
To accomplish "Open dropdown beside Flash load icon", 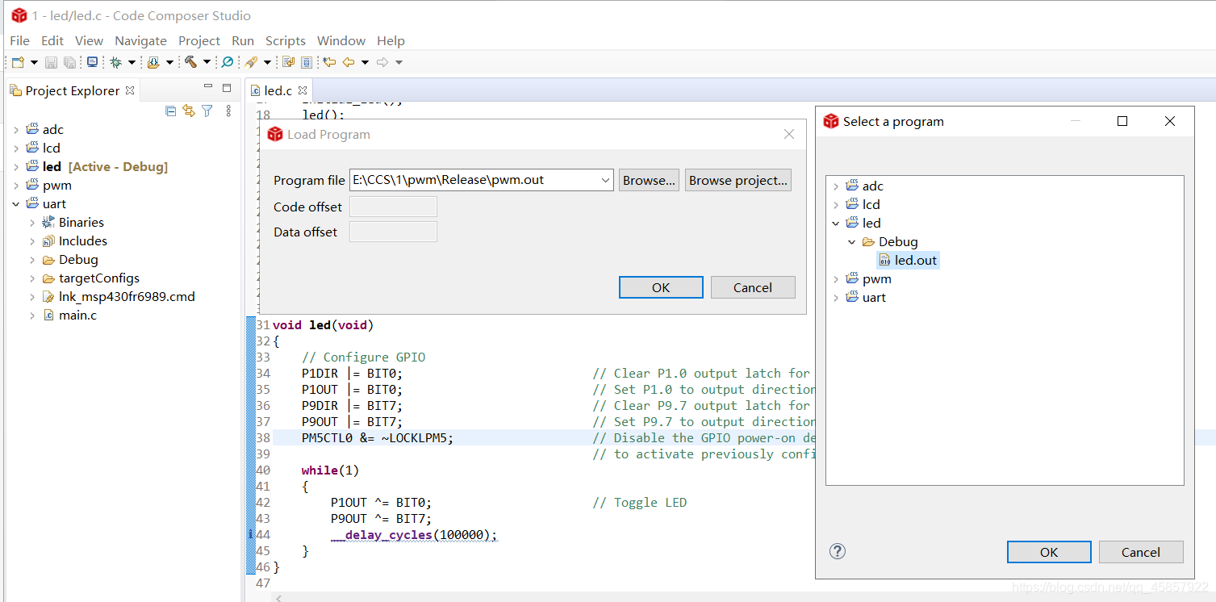I will [169, 62].
